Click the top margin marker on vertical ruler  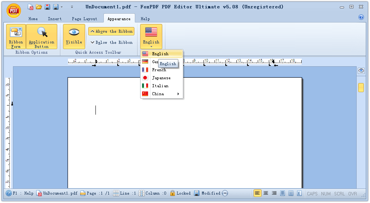pos(12,104)
